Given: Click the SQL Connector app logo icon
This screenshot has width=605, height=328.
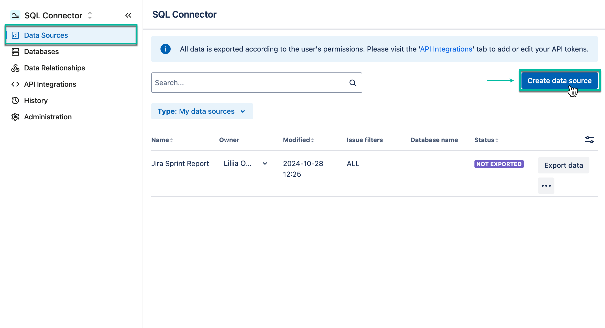Looking at the screenshot, I should pos(15,15).
